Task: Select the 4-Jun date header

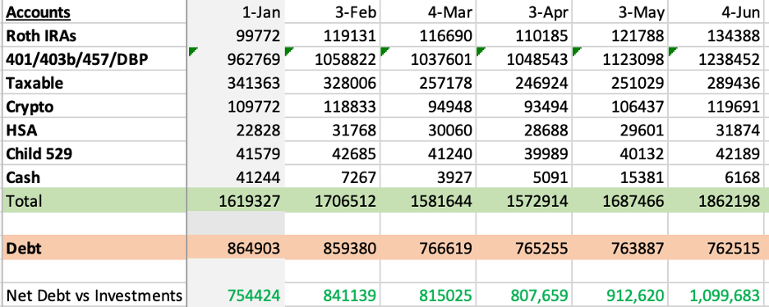Action: click(717, 11)
